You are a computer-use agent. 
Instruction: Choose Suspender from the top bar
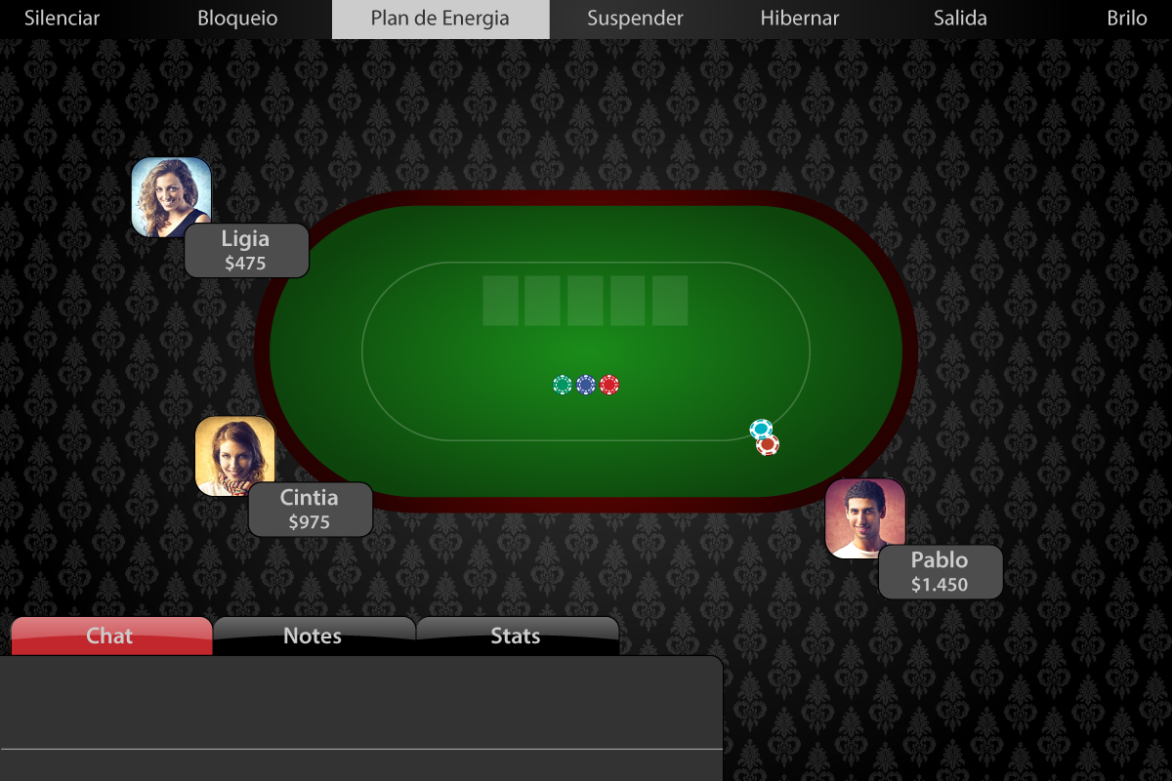pos(635,19)
